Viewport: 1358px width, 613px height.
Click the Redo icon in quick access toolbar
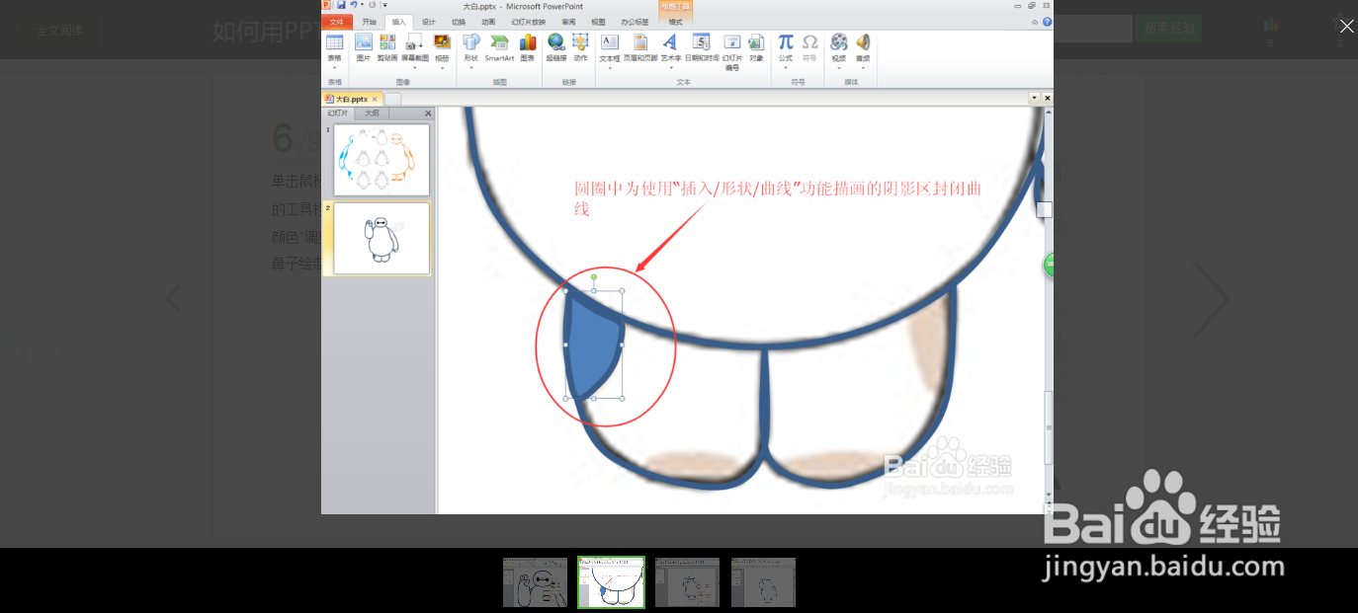372,5
